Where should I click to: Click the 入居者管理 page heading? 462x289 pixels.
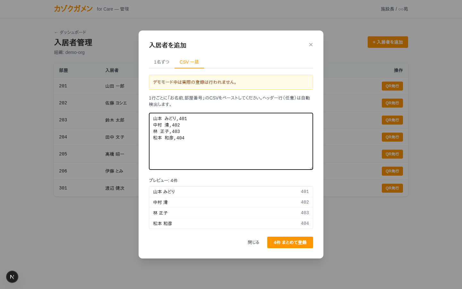coord(73,42)
